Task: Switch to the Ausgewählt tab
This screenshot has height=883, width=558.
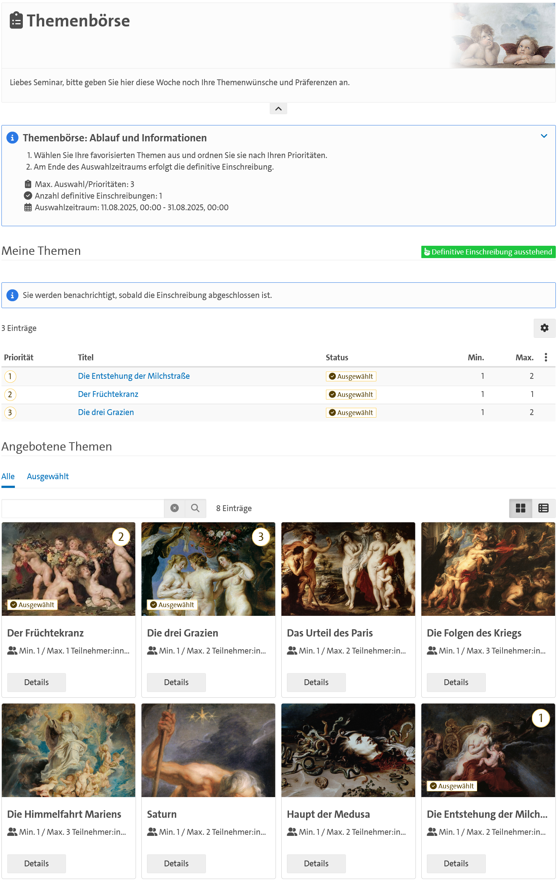Action: (x=48, y=476)
